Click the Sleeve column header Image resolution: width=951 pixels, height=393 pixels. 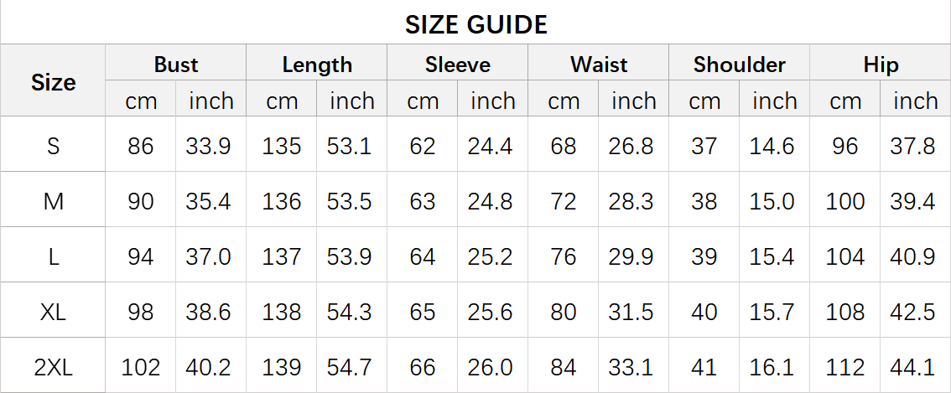[x=458, y=65]
